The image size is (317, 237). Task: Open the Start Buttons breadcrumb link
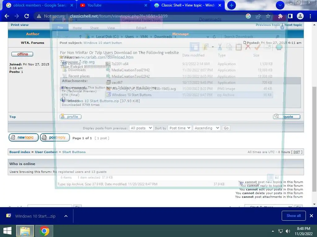pyautogui.click(x=74, y=152)
